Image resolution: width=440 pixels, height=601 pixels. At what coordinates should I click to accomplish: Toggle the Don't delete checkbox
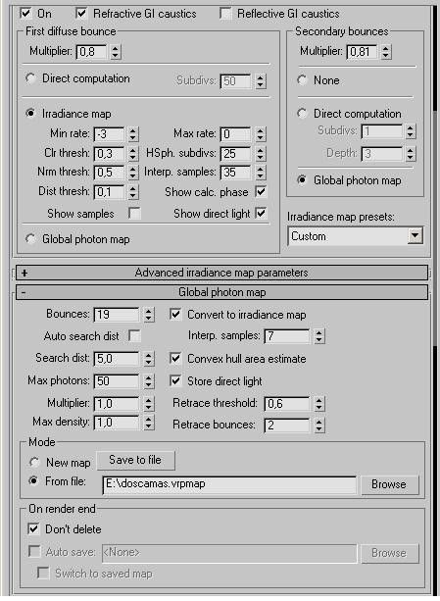pyautogui.click(x=33, y=529)
